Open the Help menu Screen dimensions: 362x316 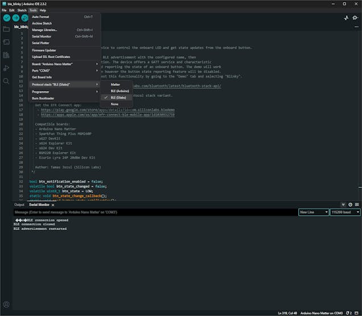[x=43, y=10]
